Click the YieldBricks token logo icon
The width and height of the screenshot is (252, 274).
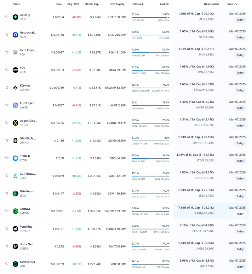click(15, 264)
